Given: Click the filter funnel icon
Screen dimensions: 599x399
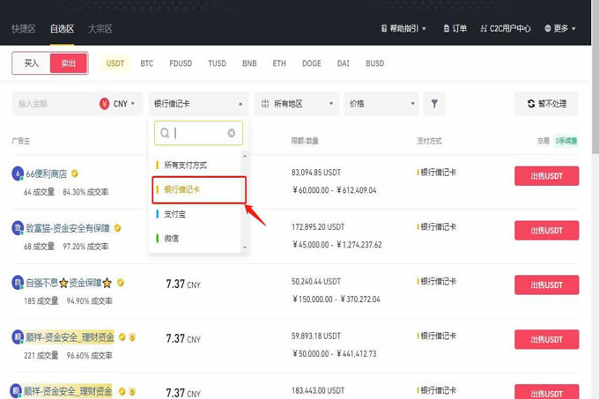Looking at the screenshot, I should [434, 103].
